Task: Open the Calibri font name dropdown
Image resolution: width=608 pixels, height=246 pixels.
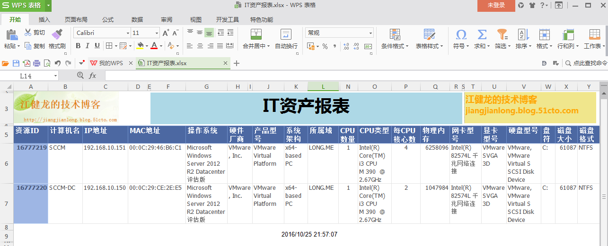Action: pos(128,33)
